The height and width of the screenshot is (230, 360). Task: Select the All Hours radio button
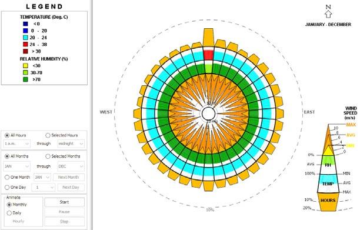tap(7, 135)
